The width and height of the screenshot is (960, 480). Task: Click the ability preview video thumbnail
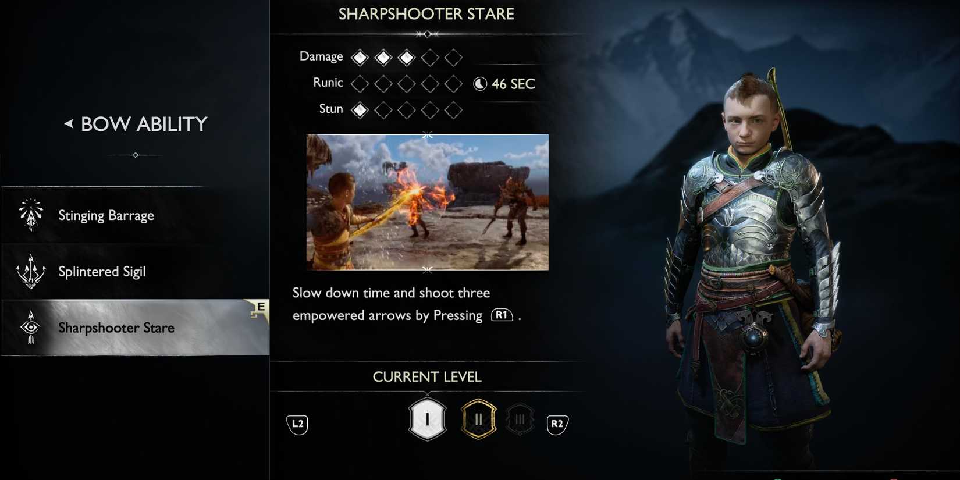click(428, 202)
